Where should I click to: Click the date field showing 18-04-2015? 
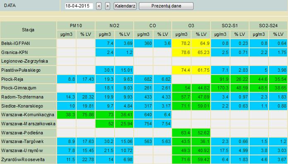pyautogui.click(x=79, y=6)
